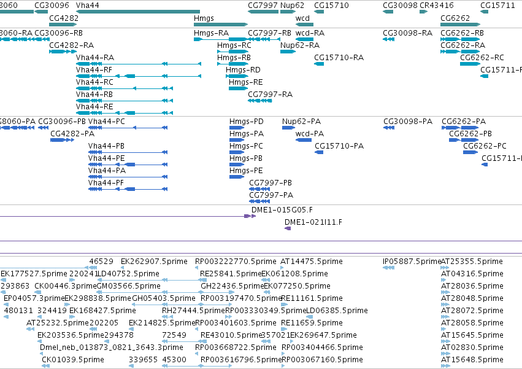The width and height of the screenshot is (522, 369).
Task: Click EST RE11161.5prime
Action: click(312, 298)
